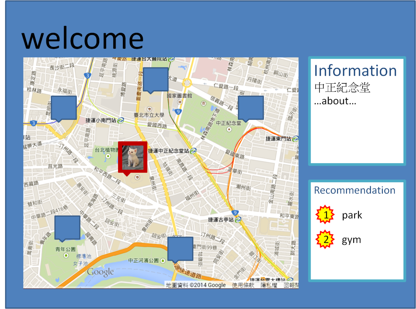Click 潮州街 street label
The image size is (416, 309).
click(243, 187)
